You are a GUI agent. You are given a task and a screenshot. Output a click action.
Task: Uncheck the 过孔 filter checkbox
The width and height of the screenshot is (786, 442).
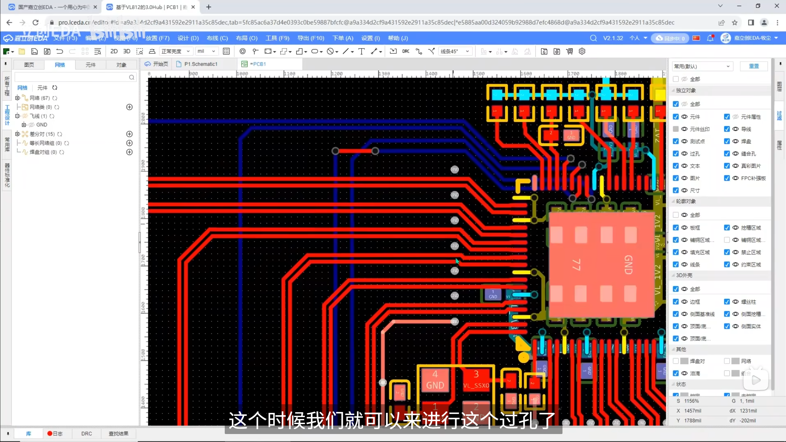click(675, 153)
